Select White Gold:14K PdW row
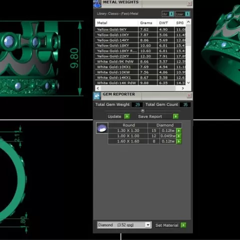The image size is (240, 240). click(x=140, y=83)
